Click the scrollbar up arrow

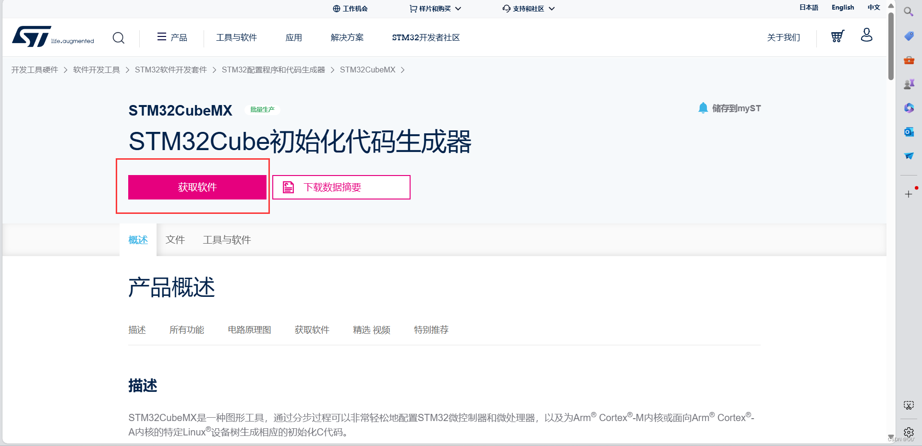point(891,6)
